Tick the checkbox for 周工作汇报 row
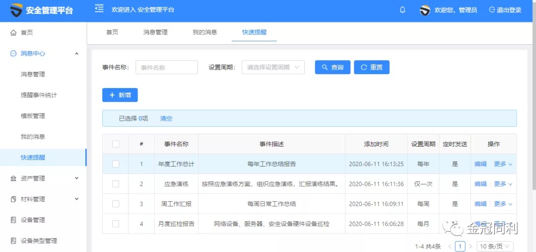 pyautogui.click(x=116, y=204)
